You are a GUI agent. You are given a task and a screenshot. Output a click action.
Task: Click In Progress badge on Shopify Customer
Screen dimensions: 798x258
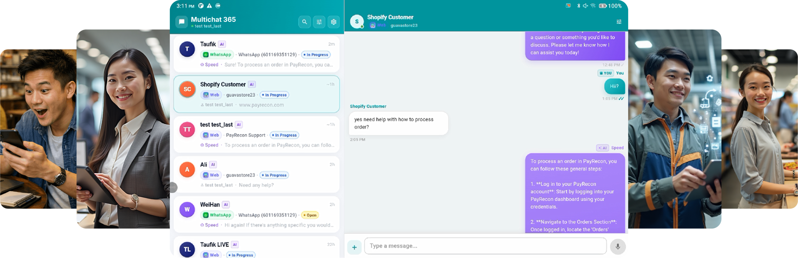[x=274, y=95]
